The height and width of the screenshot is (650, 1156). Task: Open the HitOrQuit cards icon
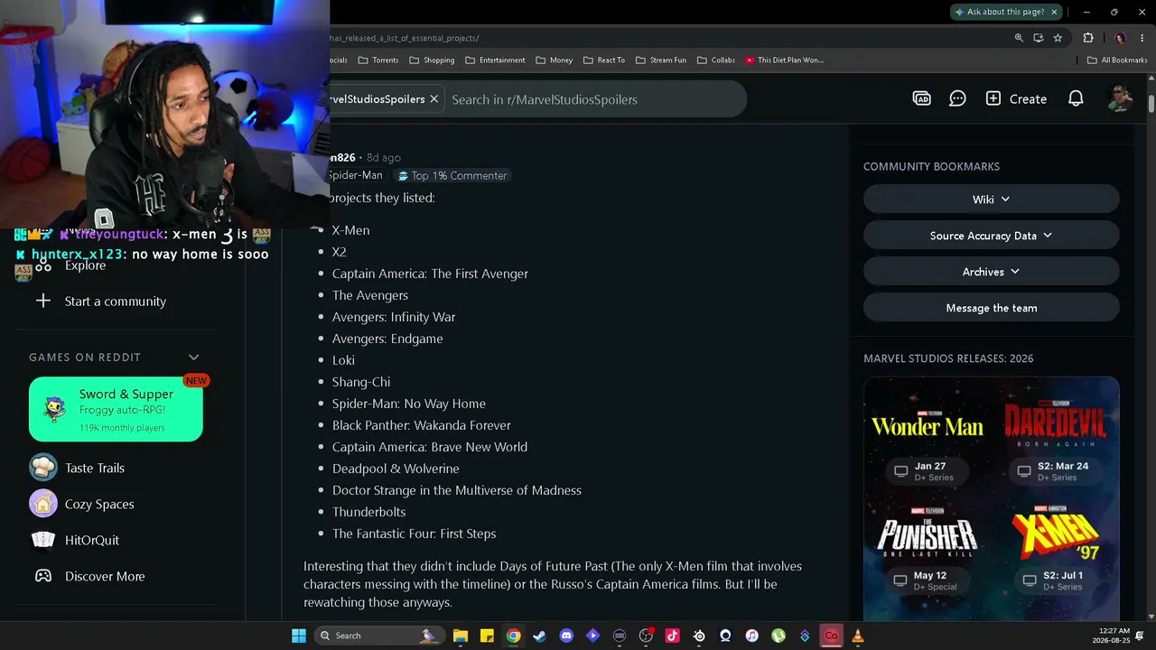click(x=43, y=540)
